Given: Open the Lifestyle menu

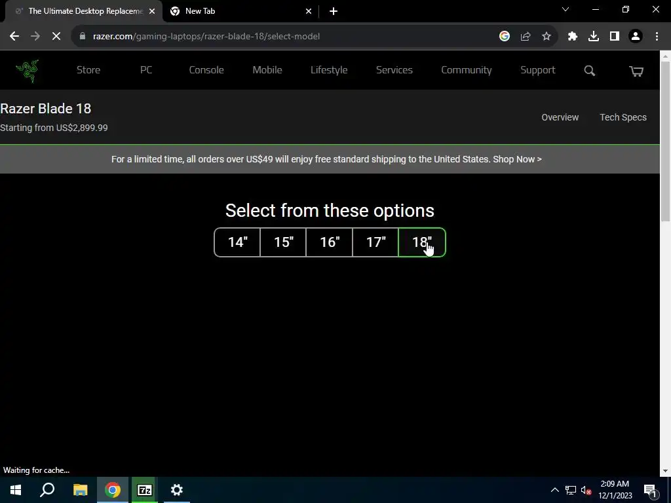Looking at the screenshot, I should point(329,70).
